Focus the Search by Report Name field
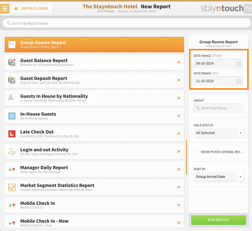This screenshot has height=231, width=252. 127,23
